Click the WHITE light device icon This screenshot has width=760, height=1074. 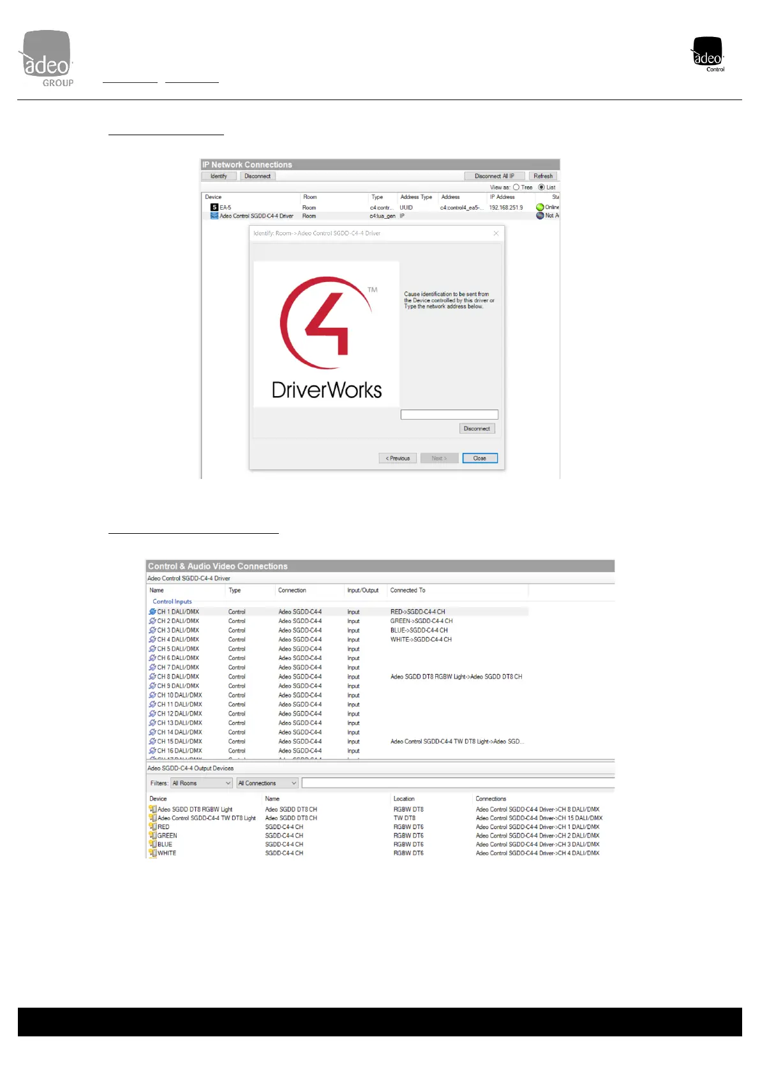(x=153, y=853)
